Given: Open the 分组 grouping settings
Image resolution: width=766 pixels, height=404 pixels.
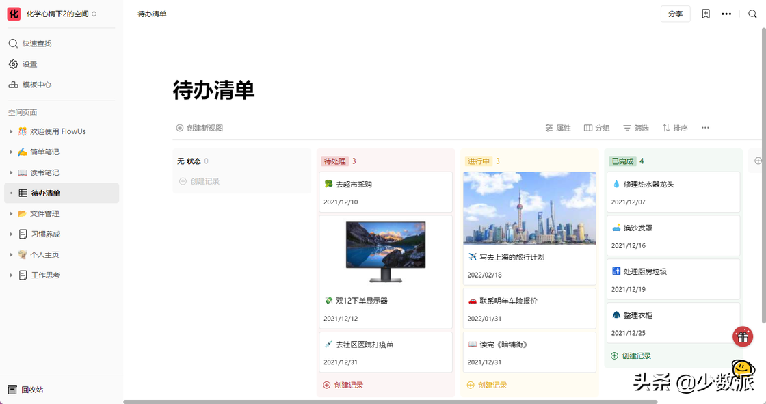Looking at the screenshot, I should [x=596, y=127].
